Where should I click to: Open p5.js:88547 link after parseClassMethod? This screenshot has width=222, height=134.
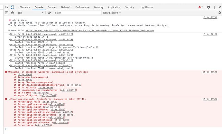(65, 112)
